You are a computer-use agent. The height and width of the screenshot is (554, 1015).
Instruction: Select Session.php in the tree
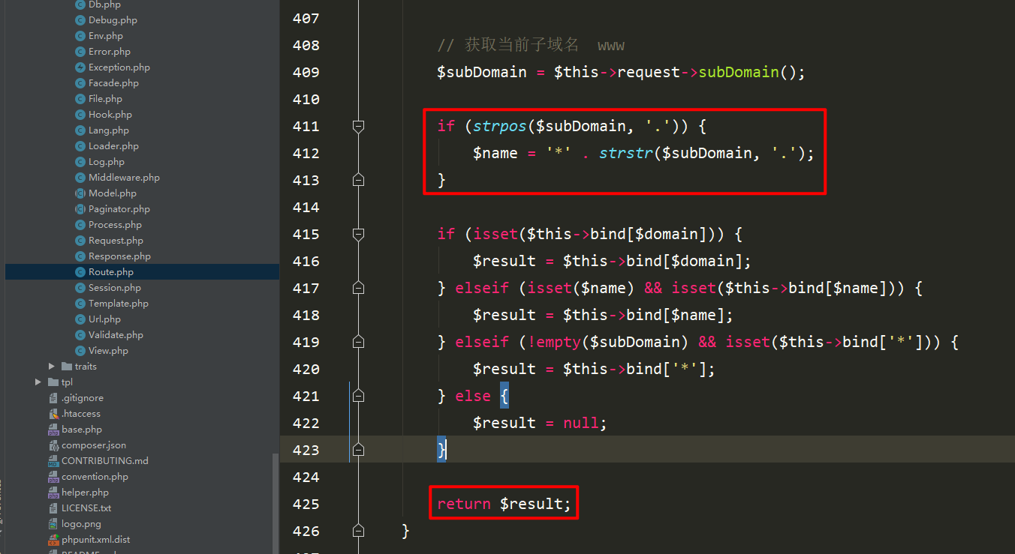pyautogui.click(x=115, y=288)
